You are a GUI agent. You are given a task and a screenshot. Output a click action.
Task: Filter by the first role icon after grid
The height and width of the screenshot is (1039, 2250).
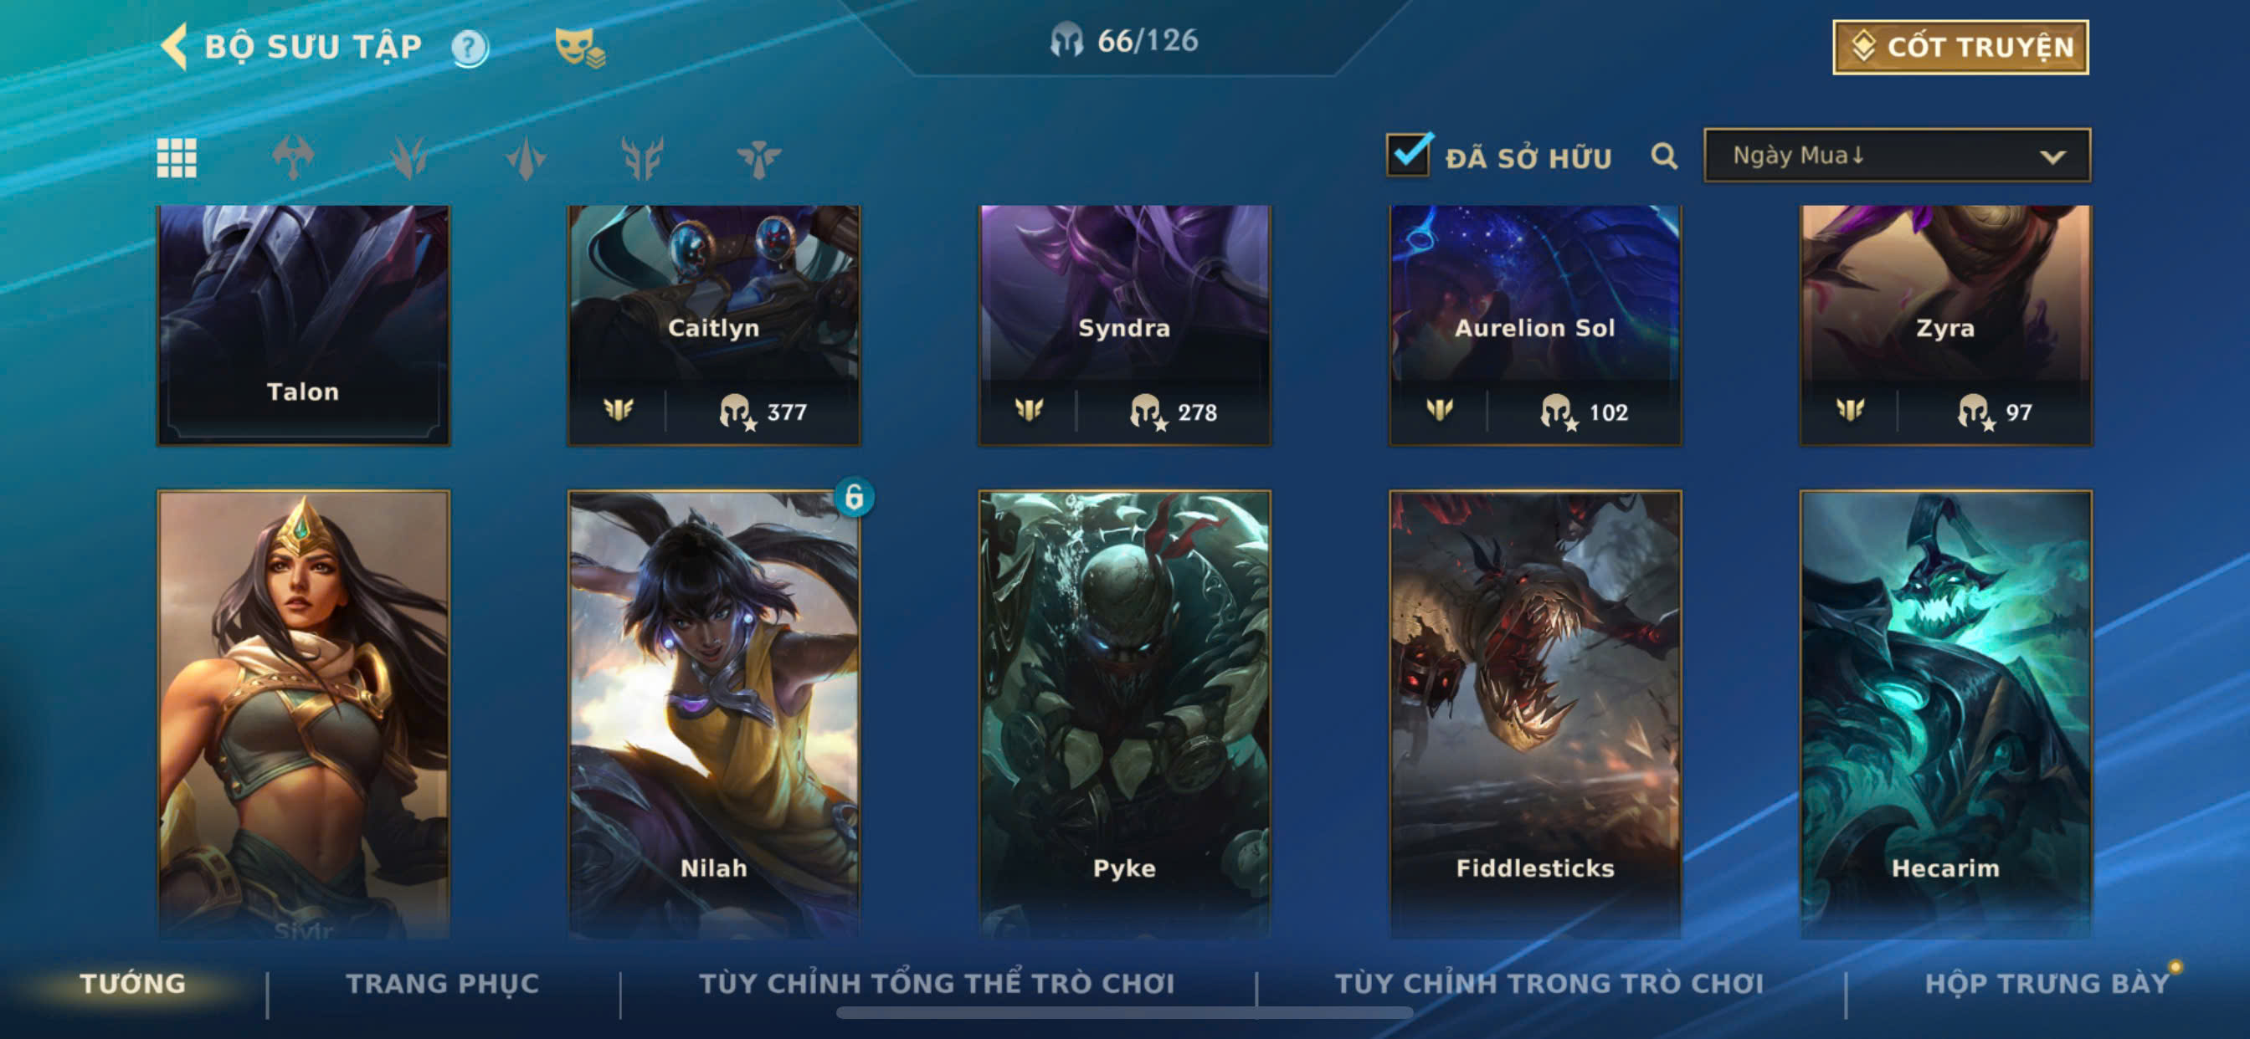(293, 158)
